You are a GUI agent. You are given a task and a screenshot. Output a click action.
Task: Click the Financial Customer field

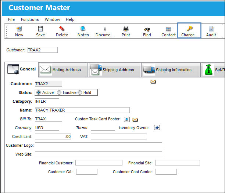coord(99,163)
